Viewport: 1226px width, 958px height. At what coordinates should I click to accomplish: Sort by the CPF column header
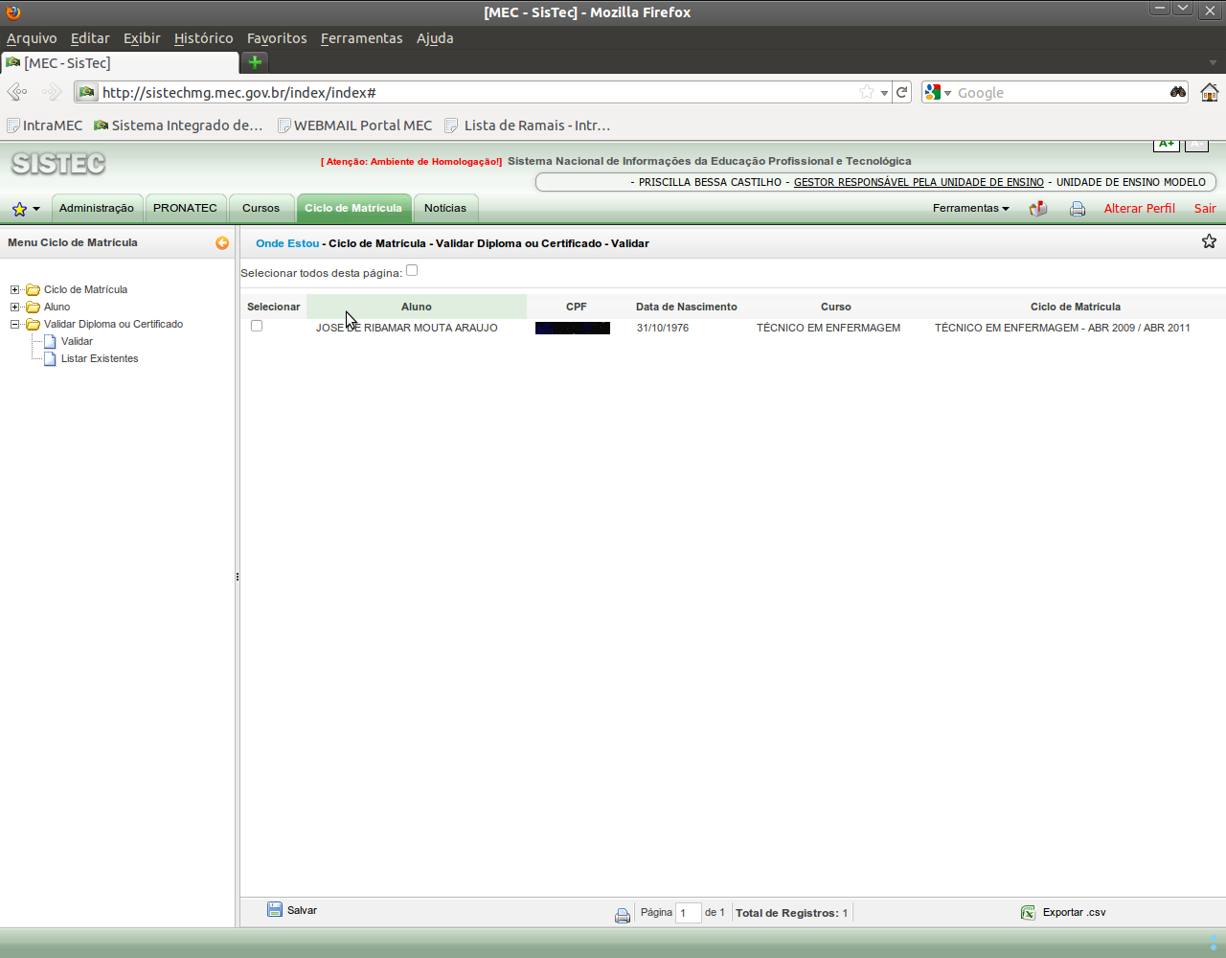click(x=577, y=307)
